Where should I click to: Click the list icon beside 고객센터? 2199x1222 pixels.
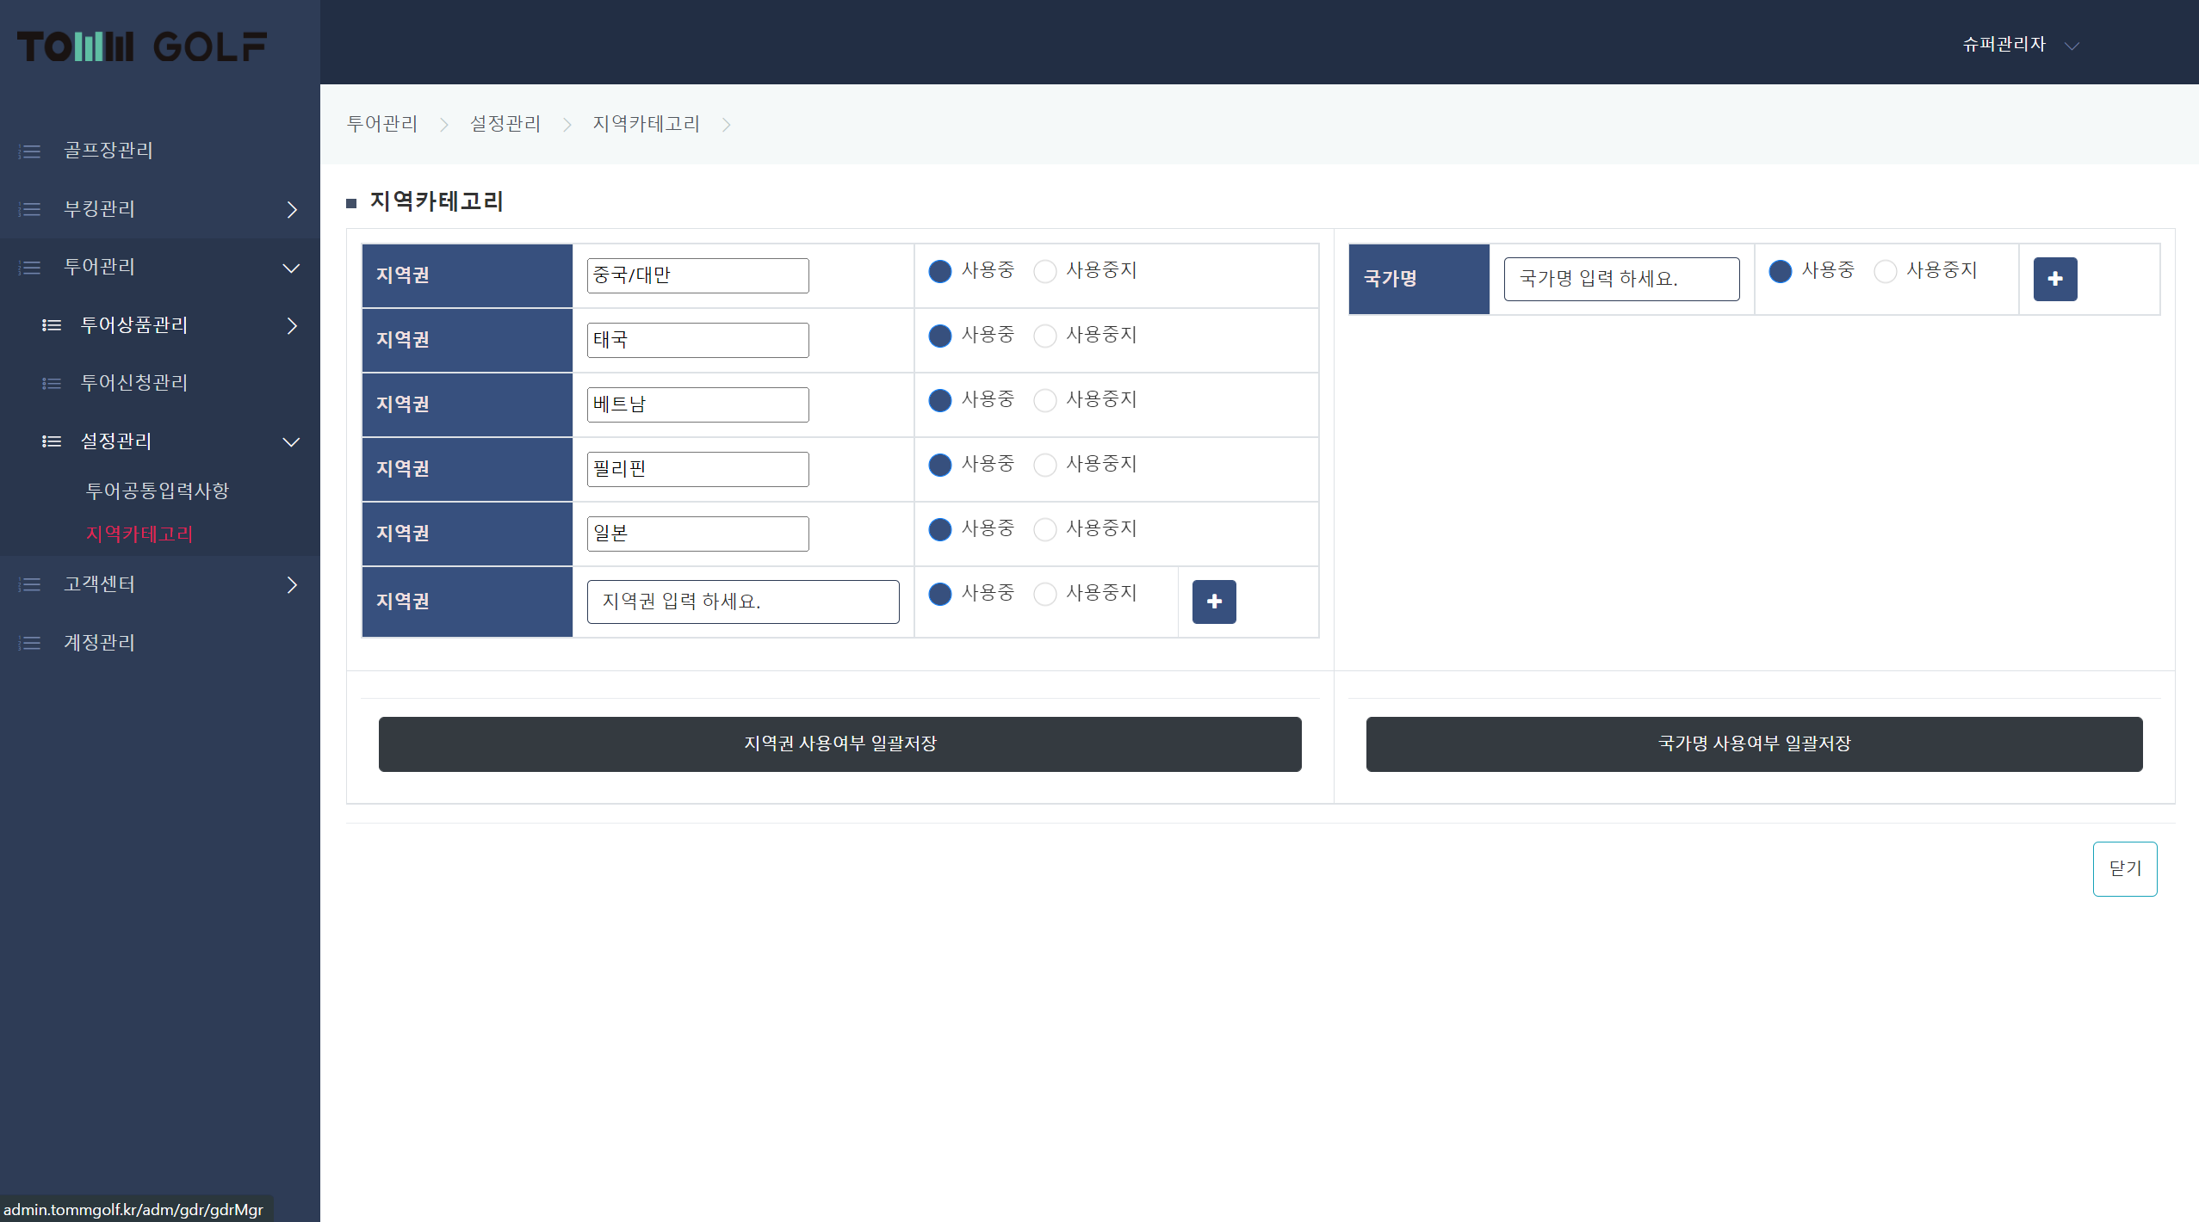tap(30, 585)
